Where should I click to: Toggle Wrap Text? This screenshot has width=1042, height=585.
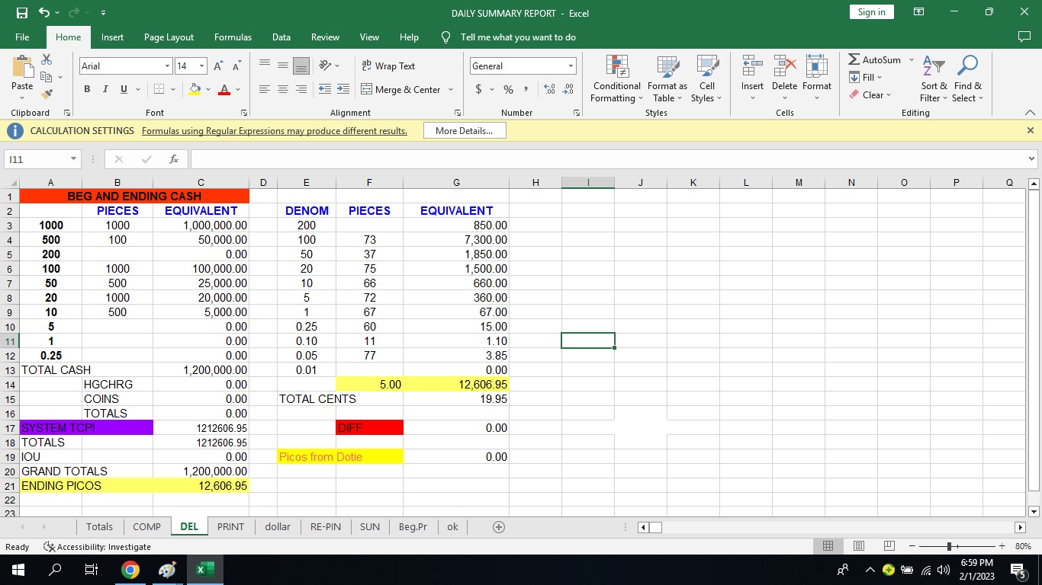pos(388,66)
